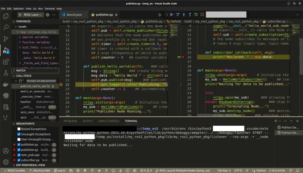Open the ESP-IDF Espressif view
Screen dimensions: 303x173
(6, 95)
